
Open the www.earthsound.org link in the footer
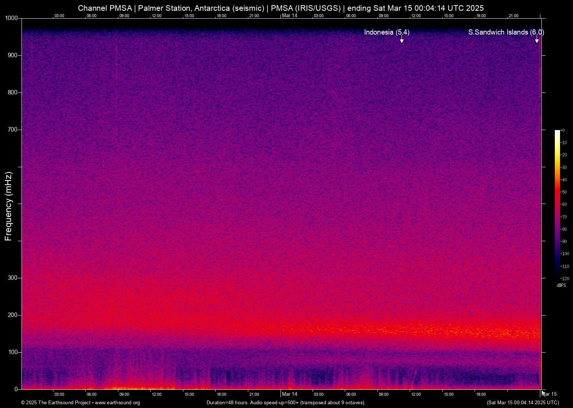(117, 403)
